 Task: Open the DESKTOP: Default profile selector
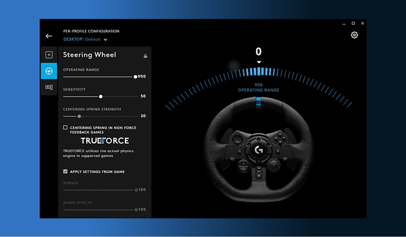point(82,39)
